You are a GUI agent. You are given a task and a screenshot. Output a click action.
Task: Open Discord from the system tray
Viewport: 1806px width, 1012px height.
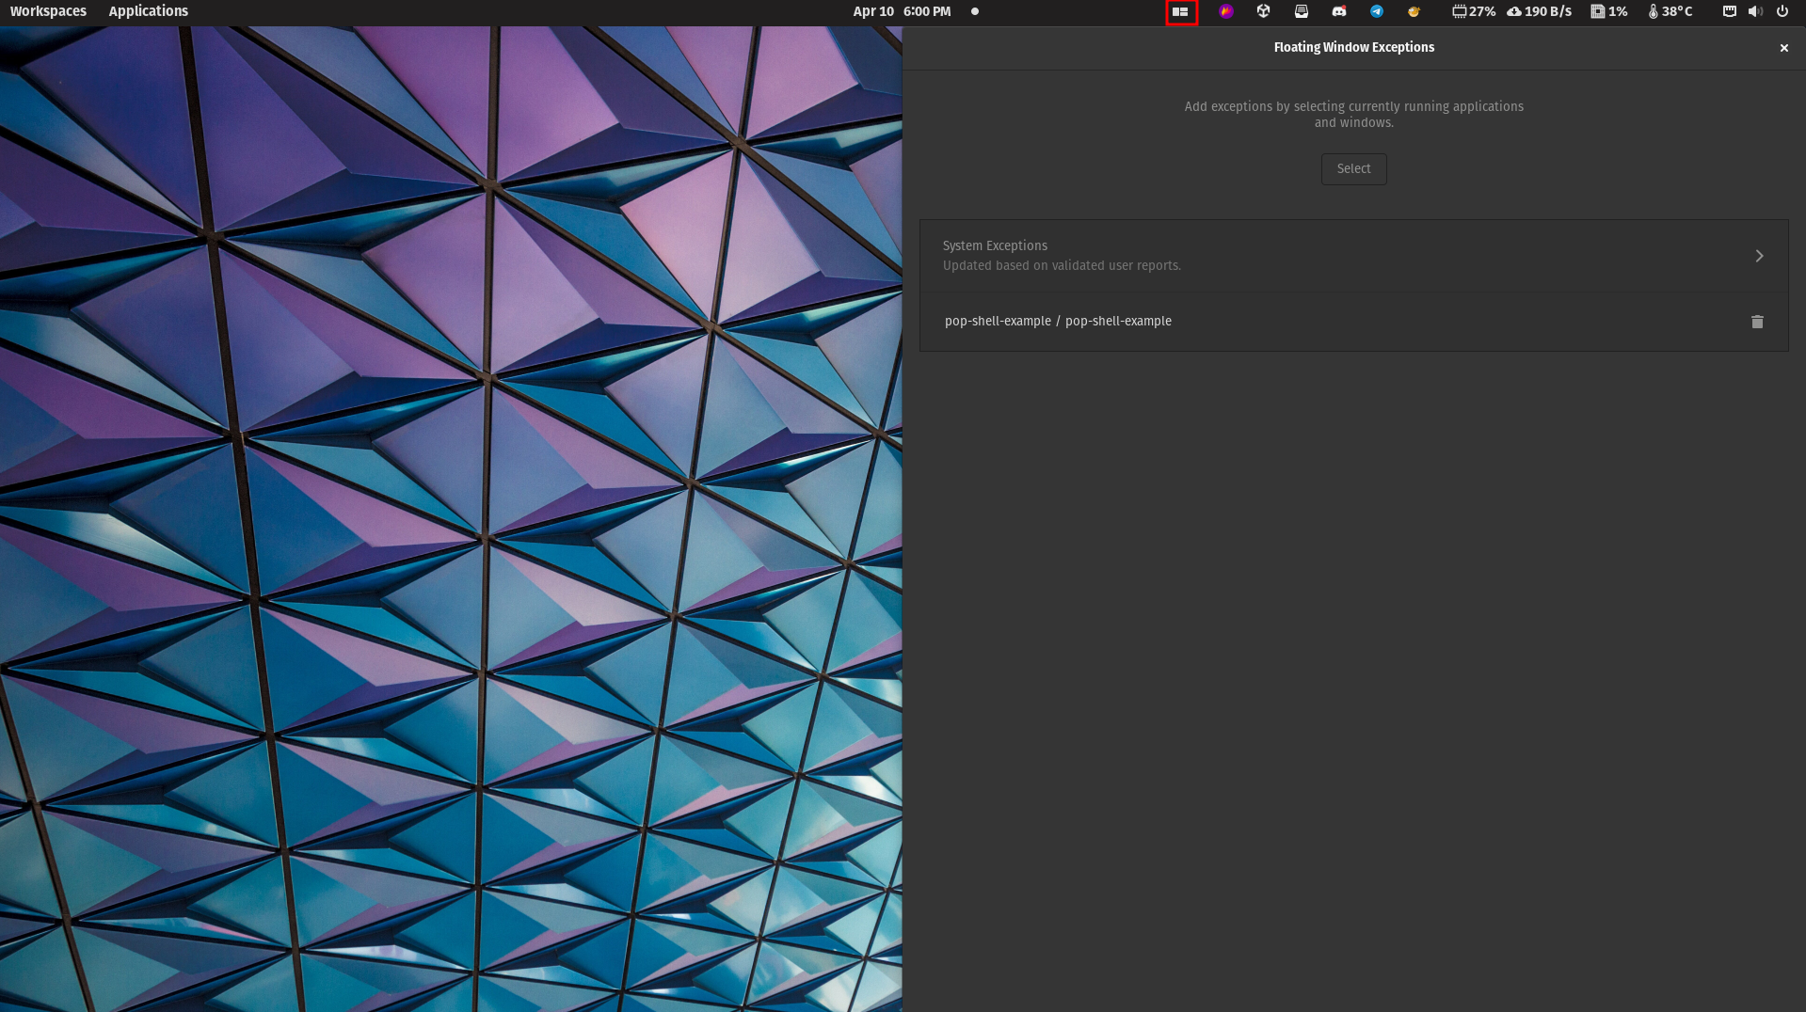tap(1338, 11)
